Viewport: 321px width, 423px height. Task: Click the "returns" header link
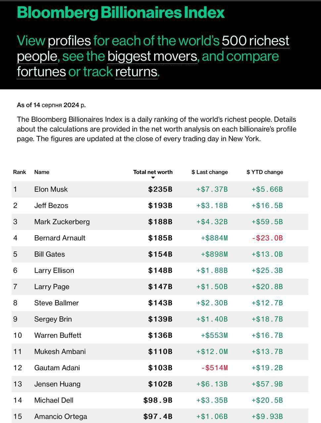136,72
